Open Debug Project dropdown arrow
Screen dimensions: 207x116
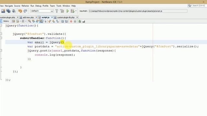76,11
